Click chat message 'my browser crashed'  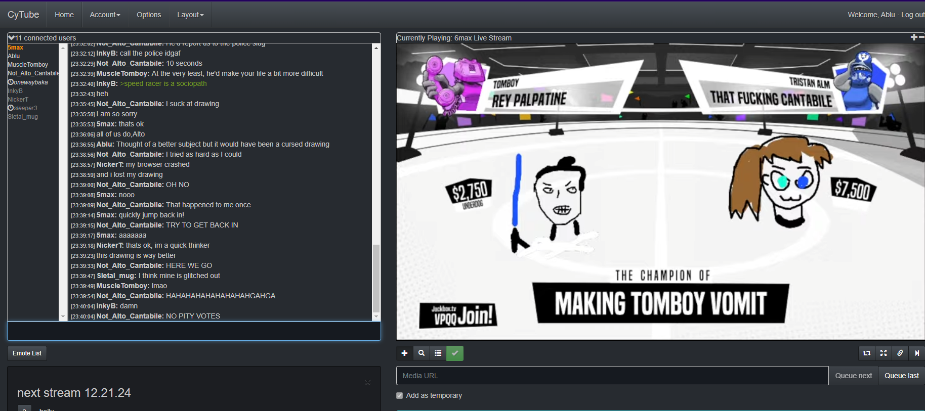pyautogui.click(x=158, y=164)
